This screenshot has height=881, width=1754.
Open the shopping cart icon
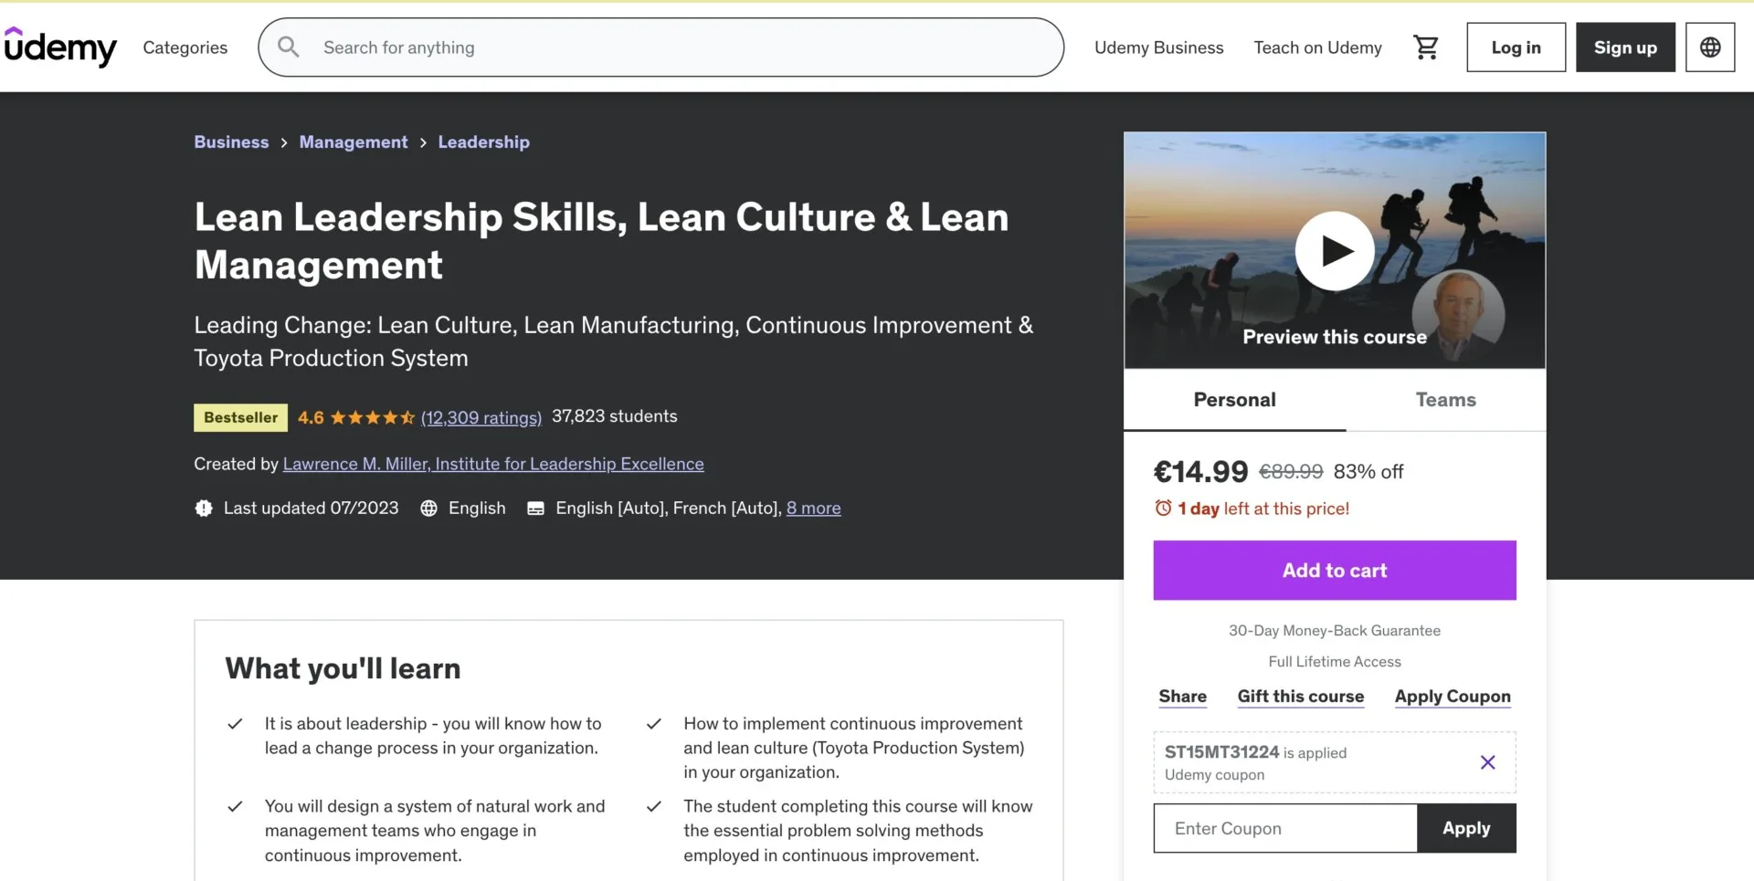tap(1425, 47)
